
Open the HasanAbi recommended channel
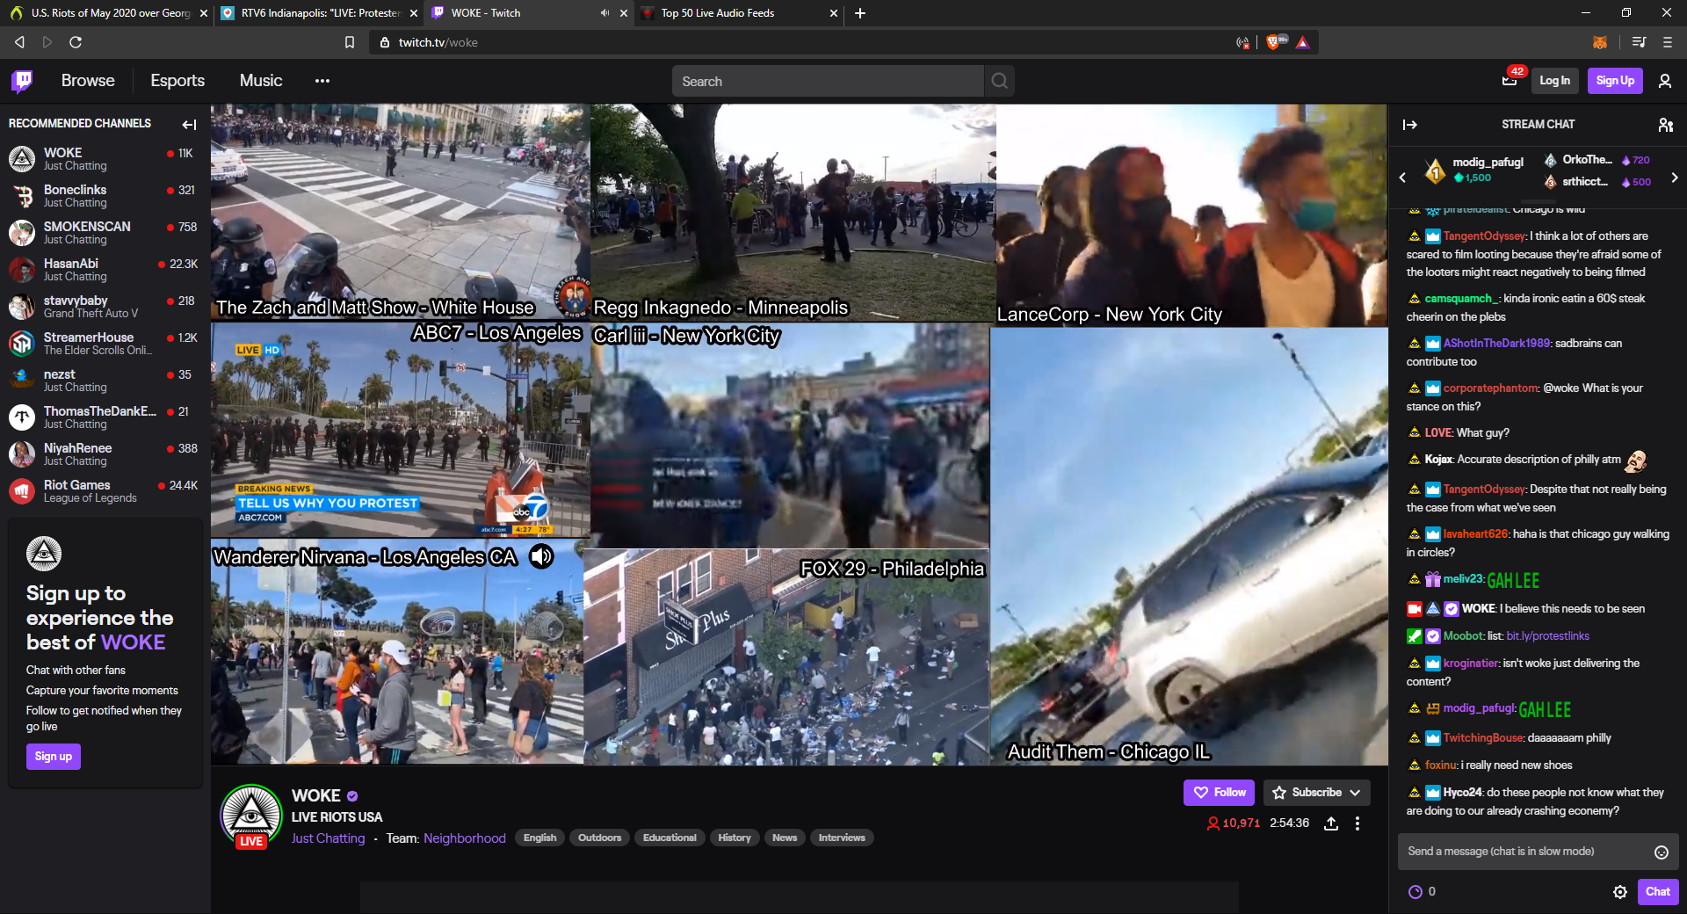coord(105,270)
